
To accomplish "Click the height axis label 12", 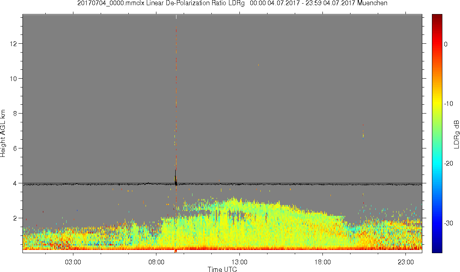I will click(14, 44).
